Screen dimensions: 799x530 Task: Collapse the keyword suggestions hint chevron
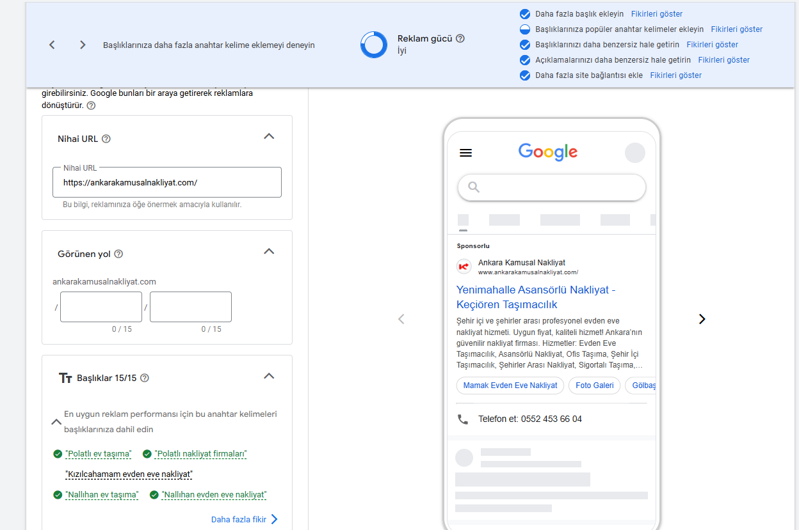point(56,422)
